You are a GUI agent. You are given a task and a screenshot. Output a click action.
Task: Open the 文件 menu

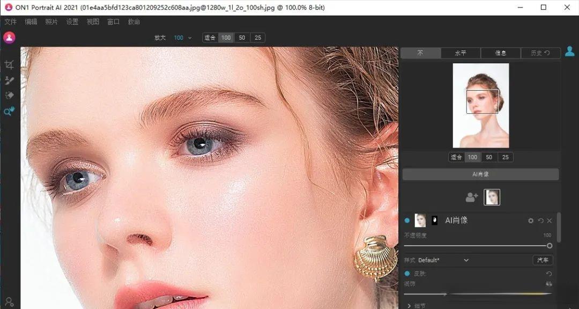tap(11, 22)
